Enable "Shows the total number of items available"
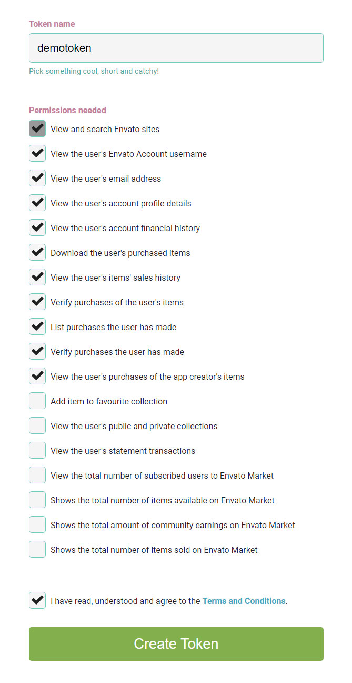The width and height of the screenshot is (352, 683). [x=37, y=500]
